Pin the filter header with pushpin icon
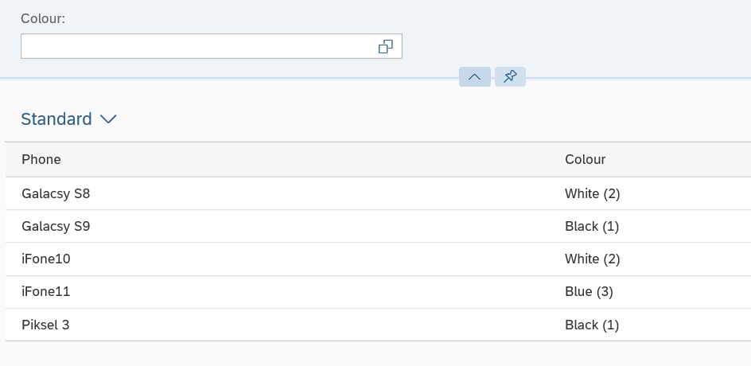751x366 pixels. click(510, 76)
